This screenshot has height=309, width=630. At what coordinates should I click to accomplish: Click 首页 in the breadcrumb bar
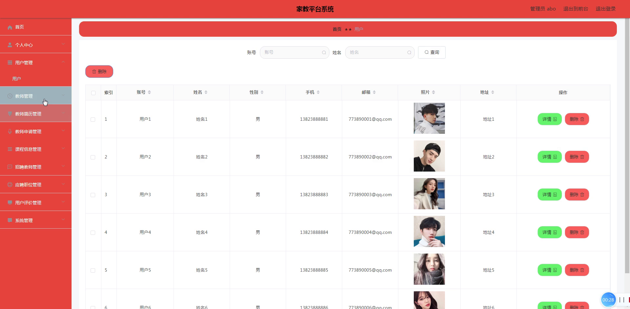click(337, 29)
